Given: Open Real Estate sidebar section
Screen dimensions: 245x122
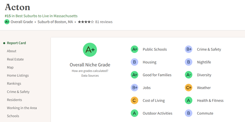Looking at the screenshot, I should pos(15,59).
